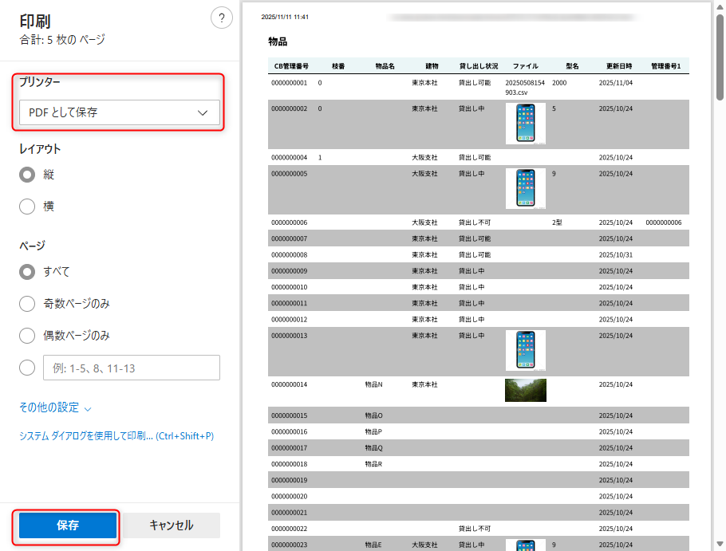Click the preview vertical scrollbar thumb
This screenshot has height=551, width=726.
[720, 57]
